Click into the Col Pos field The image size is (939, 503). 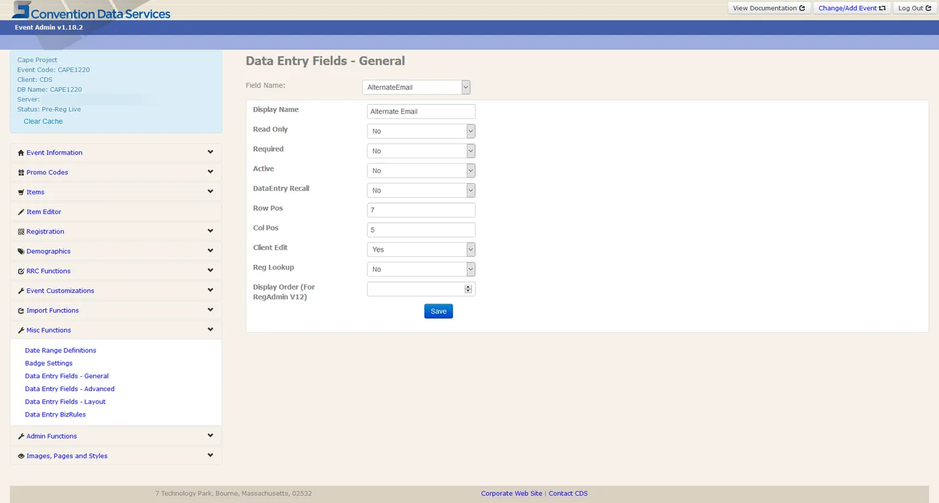(x=421, y=229)
